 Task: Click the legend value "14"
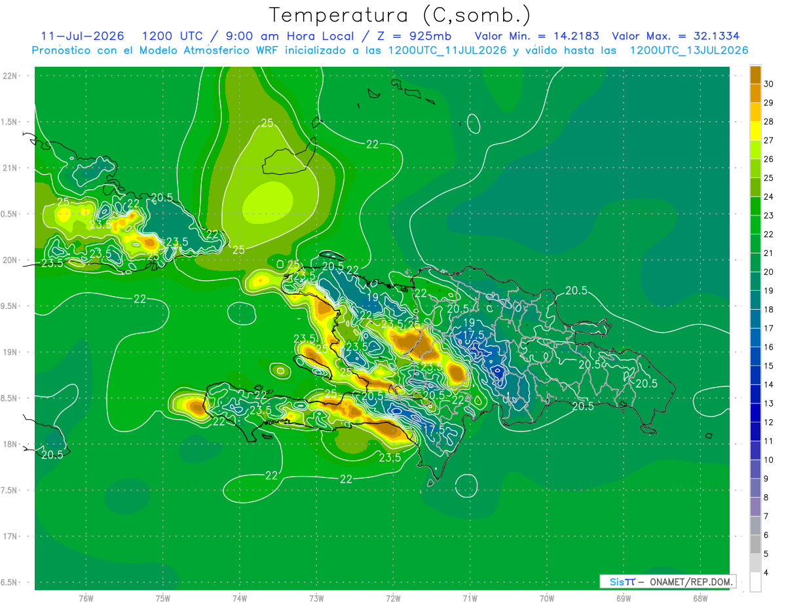click(770, 384)
